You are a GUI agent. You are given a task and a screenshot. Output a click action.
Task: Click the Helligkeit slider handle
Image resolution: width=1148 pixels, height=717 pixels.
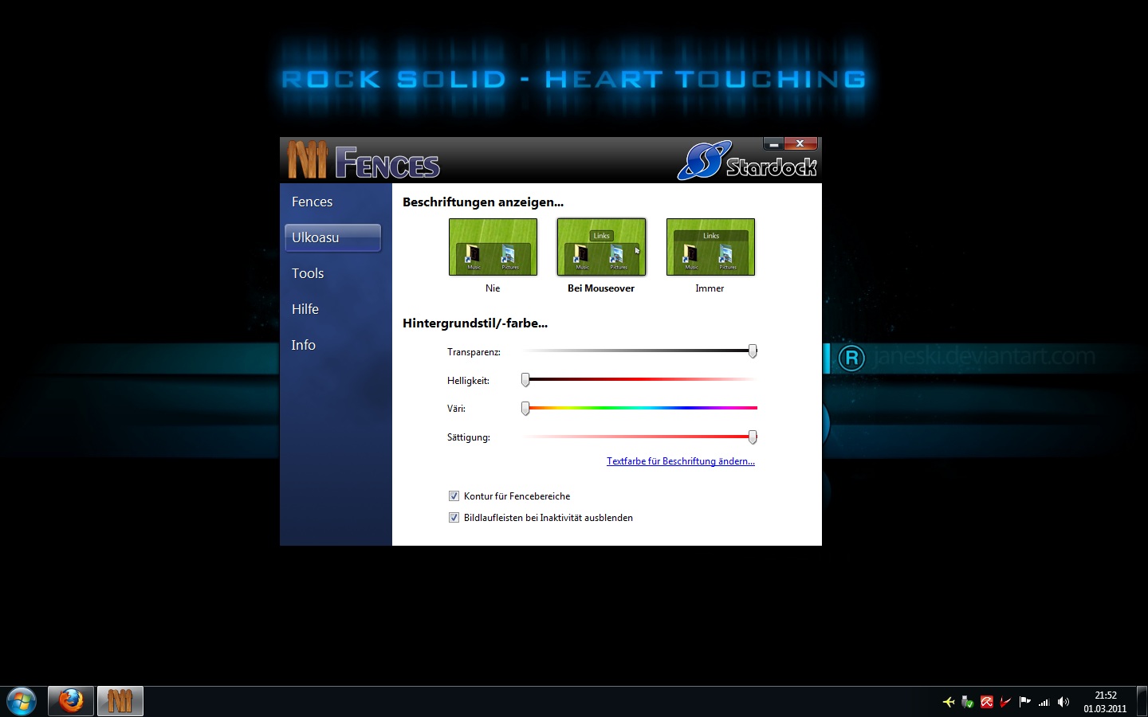pos(525,380)
